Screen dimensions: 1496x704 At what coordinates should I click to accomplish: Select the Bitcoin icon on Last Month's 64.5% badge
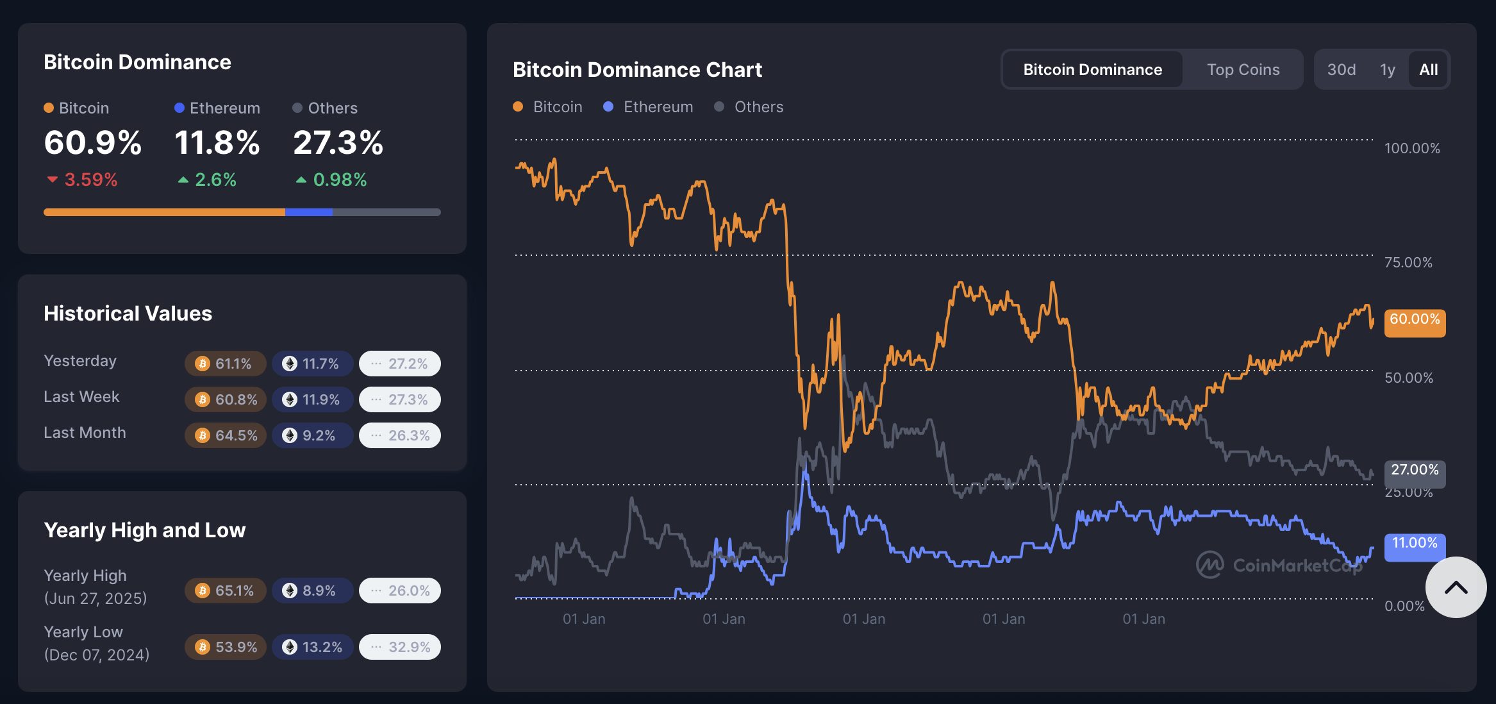202,435
